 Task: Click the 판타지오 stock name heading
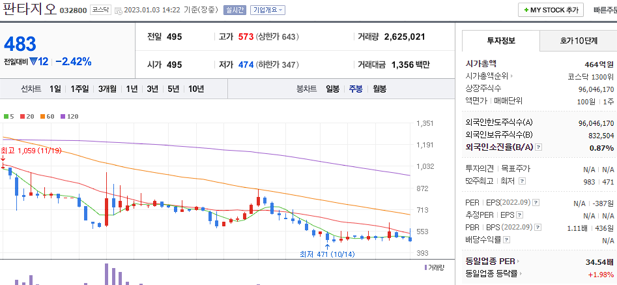29,9
